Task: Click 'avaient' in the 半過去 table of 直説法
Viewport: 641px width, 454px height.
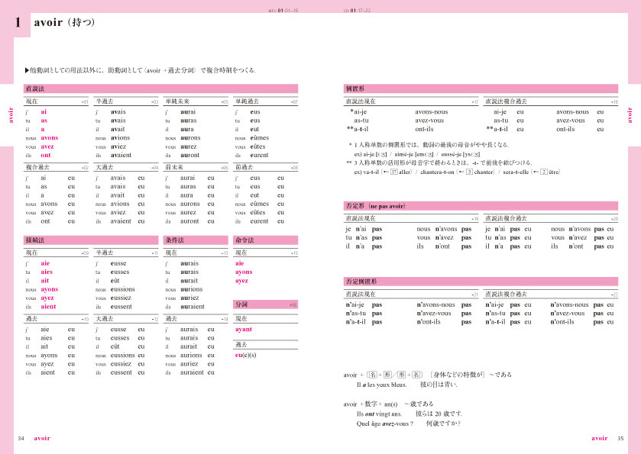Action: click(x=121, y=155)
